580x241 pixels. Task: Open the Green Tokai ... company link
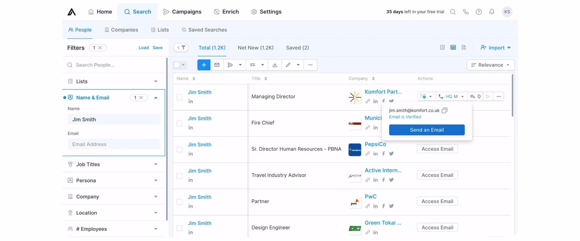pyautogui.click(x=383, y=223)
